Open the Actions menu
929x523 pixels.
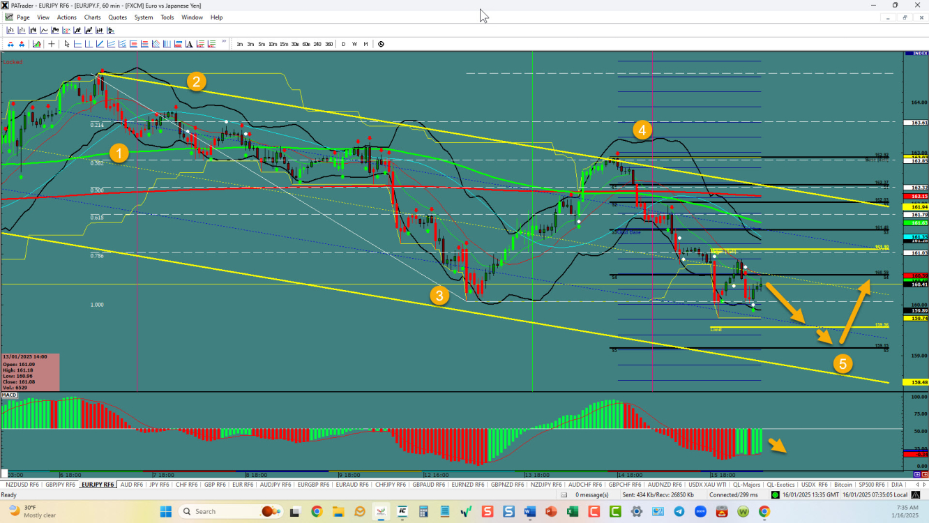[x=67, y=17]
